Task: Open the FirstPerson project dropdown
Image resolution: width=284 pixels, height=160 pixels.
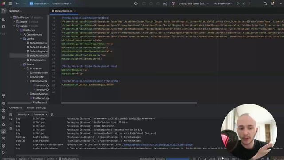Action: point(39,4)
